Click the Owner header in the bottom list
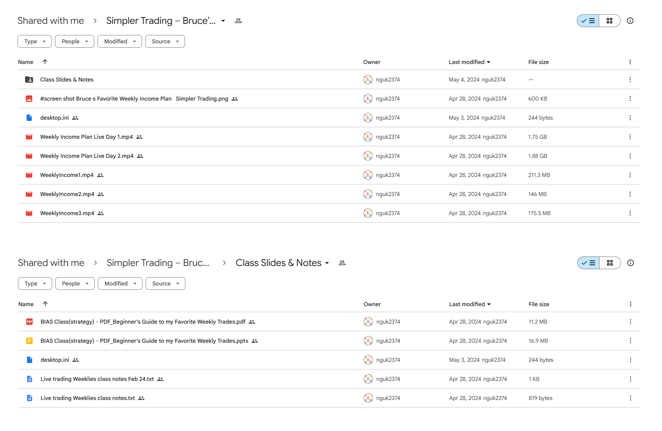Image resolution: width=662 pixels, height=431 pixels. click(372, 304)
